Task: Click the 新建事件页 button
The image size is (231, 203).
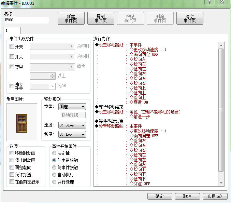Action: pos(71,18)
